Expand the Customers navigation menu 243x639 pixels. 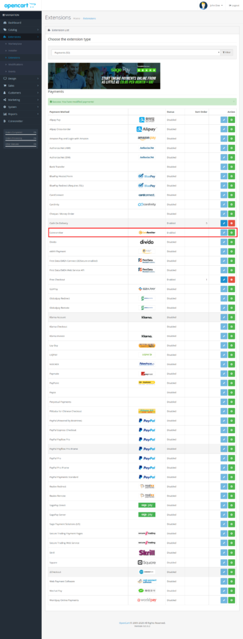point(21,92)
